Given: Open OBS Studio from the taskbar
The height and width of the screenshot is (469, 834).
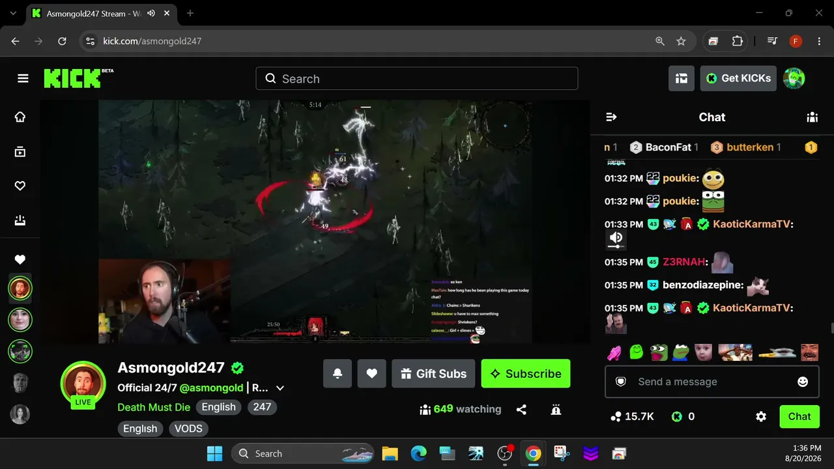Looking at the screenshot, I should pyautogui.click(x=504, y=453).
